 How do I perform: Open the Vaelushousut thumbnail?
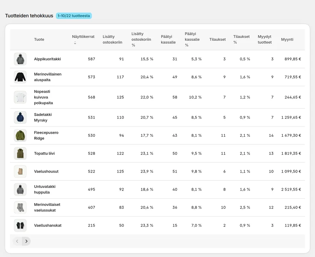point(20,171)
